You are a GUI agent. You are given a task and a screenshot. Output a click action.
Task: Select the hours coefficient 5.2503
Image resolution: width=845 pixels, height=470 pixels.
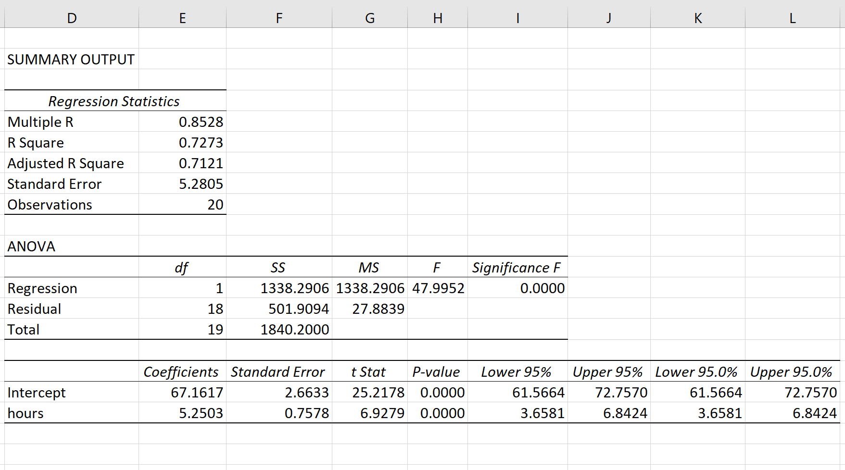click(201, 413)
